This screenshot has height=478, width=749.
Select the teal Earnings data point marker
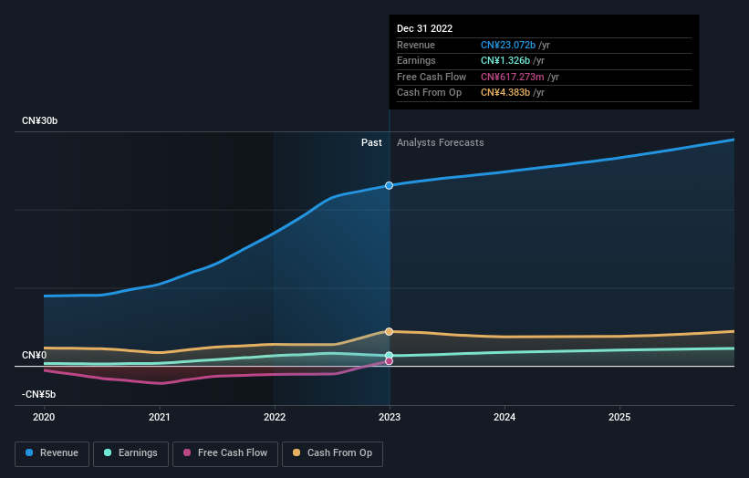pyautogui.click(x=390, y=355)
